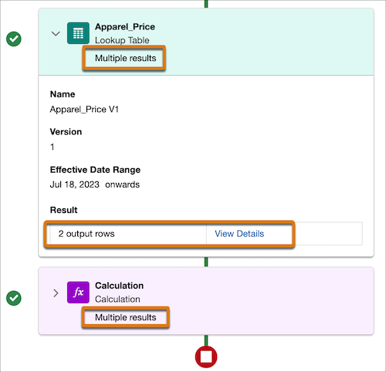Select the '2 output rows' result cell
The image size is (386, 372).
128,234
